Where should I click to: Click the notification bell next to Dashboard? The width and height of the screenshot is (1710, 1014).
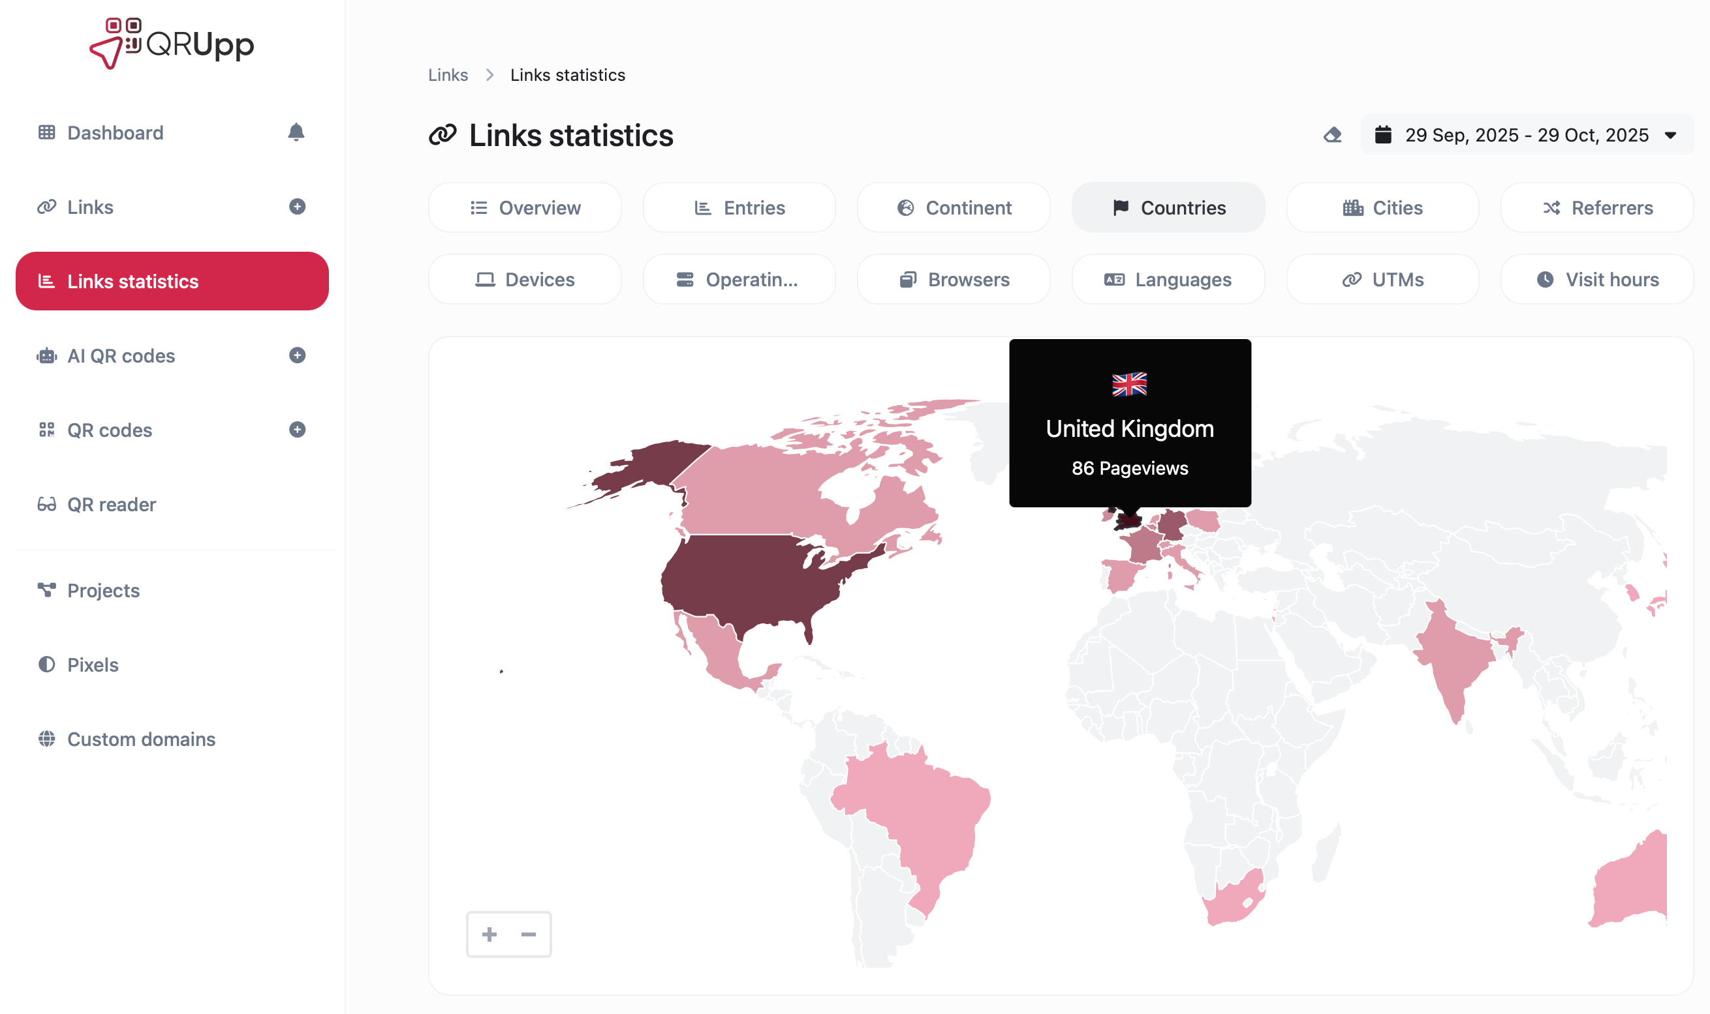[x=297, y=132]
